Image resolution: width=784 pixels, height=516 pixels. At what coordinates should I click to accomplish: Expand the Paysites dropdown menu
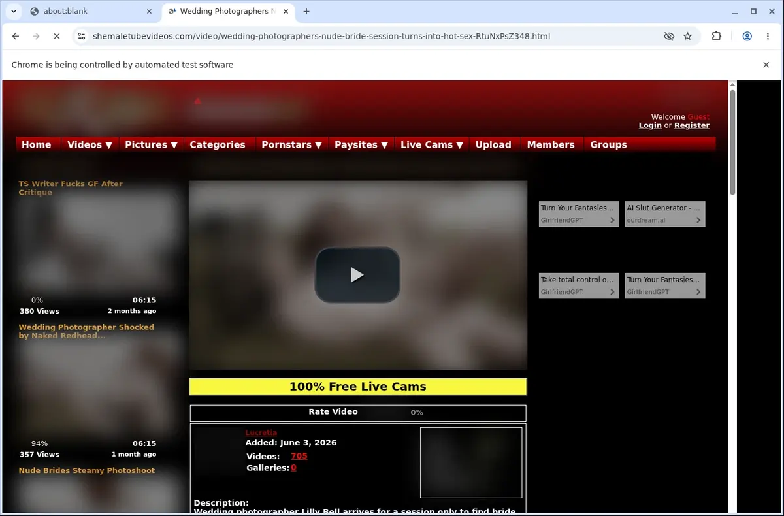pyautogui.click(x=361, y=144)
